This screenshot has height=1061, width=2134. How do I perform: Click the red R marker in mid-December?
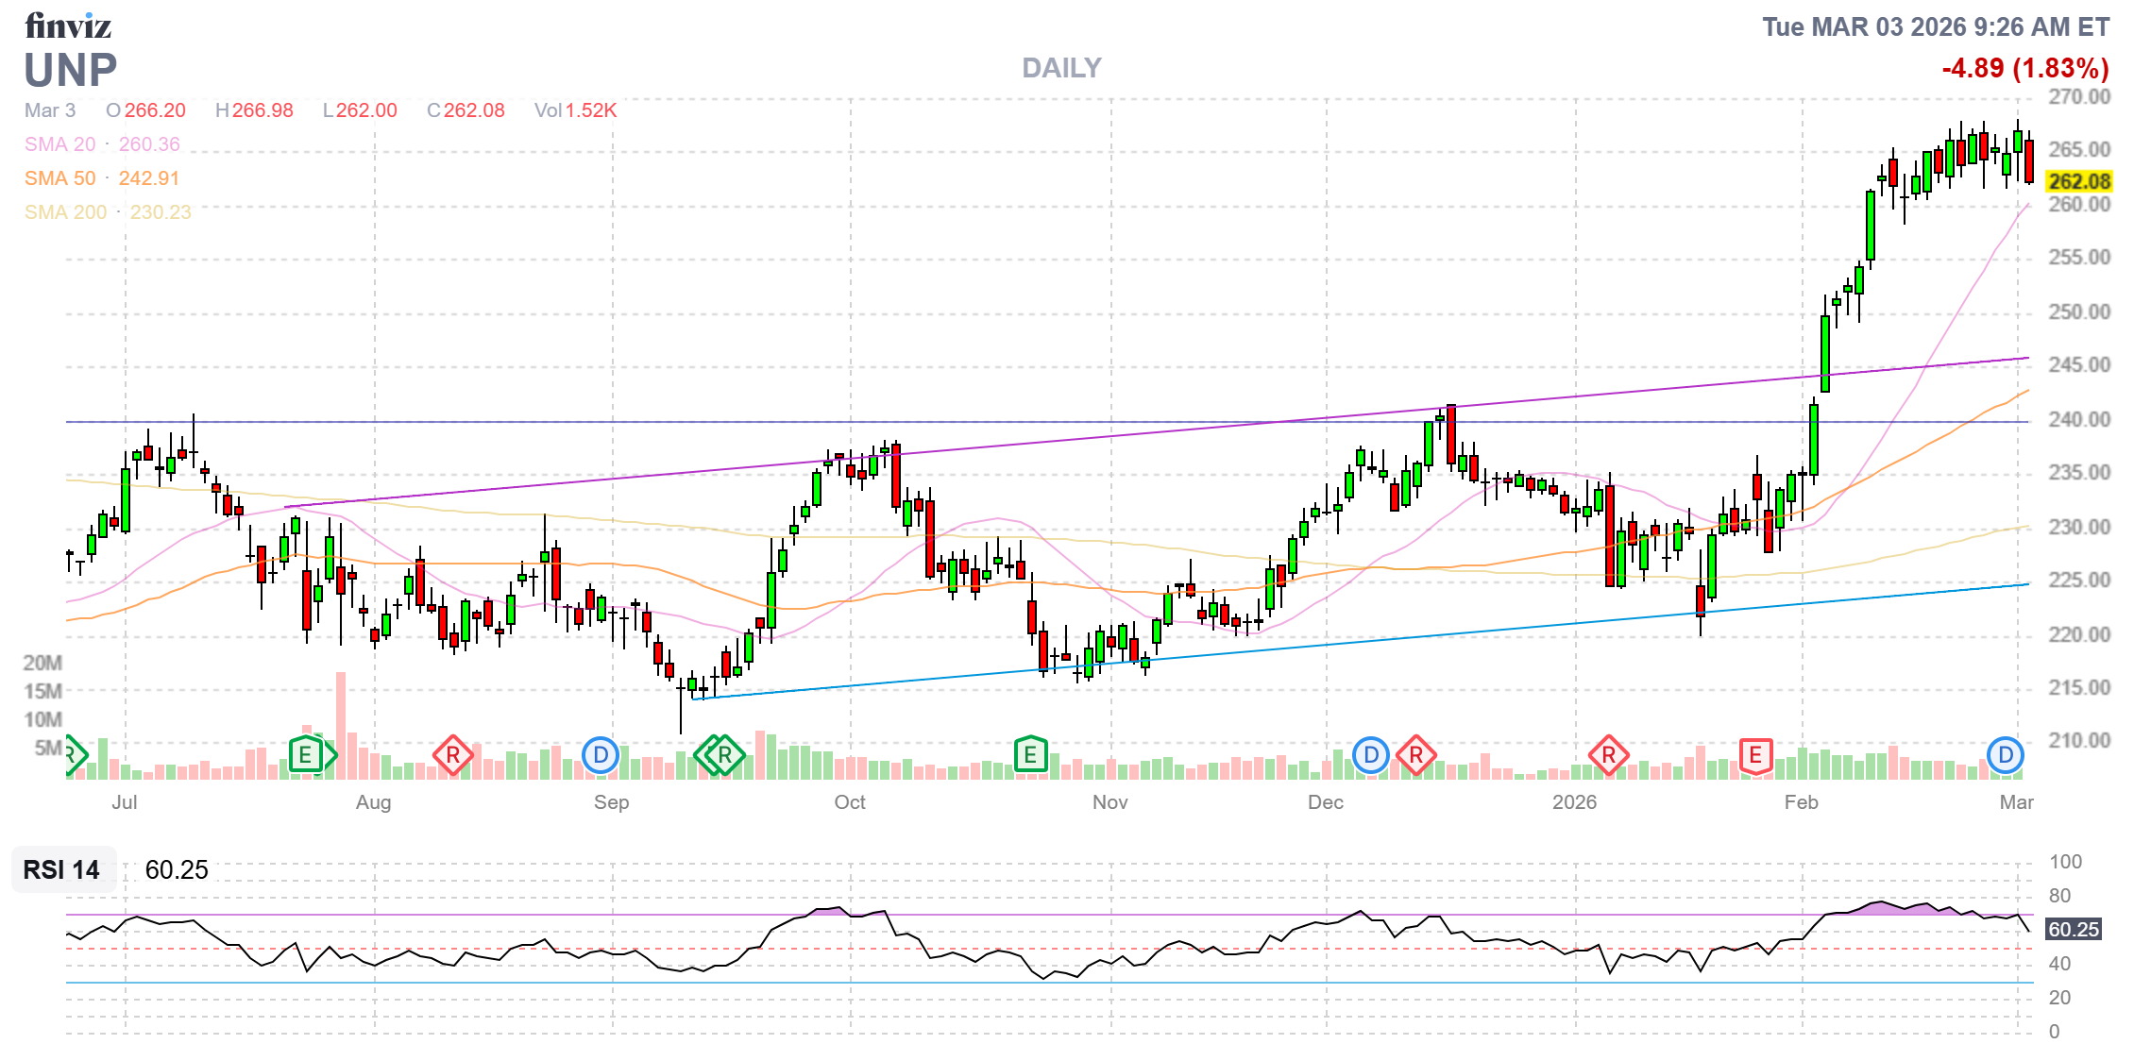(x=1416, y=755)
